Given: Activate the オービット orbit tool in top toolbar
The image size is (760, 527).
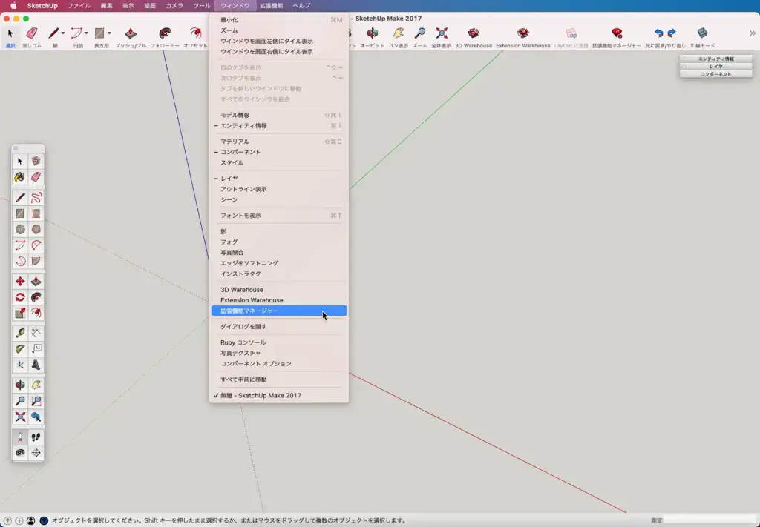Looking at the screenshot, I should coord(373,33).
